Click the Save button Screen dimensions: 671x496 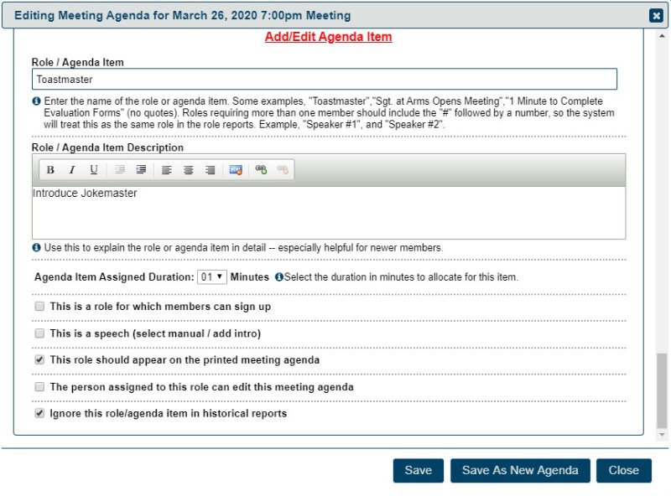tap(418, 470)
